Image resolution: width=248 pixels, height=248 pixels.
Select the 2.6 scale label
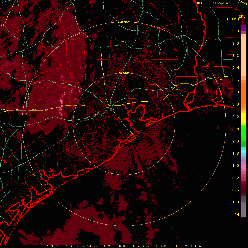click(x=236, y=141)
